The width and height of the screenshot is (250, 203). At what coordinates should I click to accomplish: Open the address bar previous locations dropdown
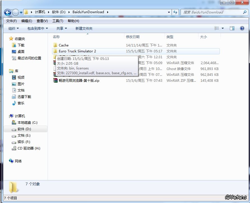point(169,12)
